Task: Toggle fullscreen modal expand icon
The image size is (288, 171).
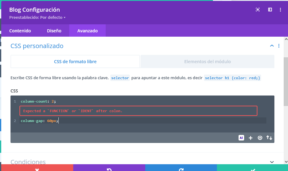Action: (x=258, y=10)
